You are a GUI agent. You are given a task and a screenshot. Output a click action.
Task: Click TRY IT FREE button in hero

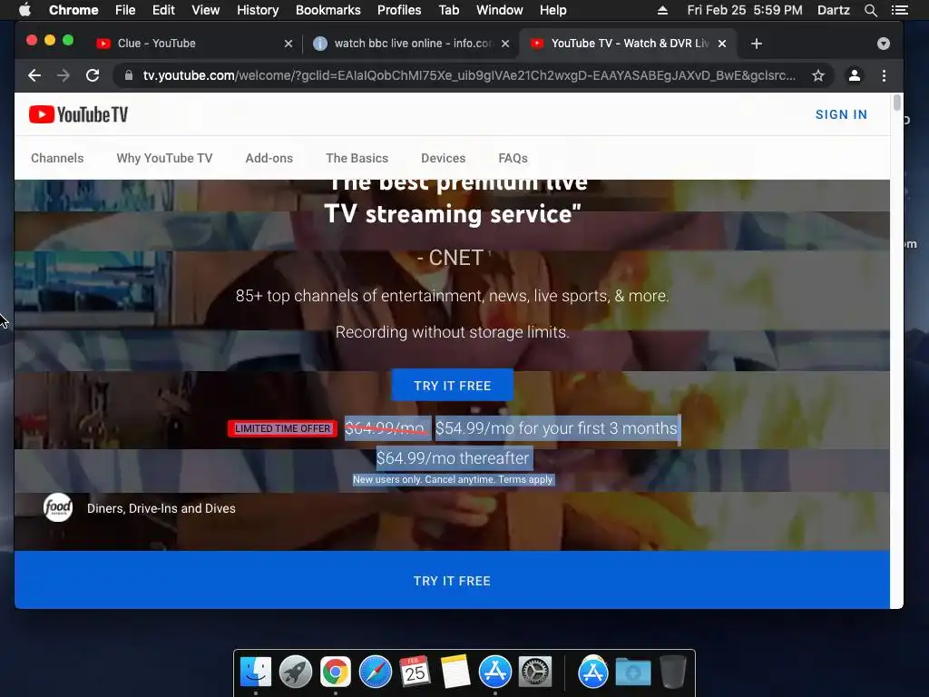tap(452, 385)
